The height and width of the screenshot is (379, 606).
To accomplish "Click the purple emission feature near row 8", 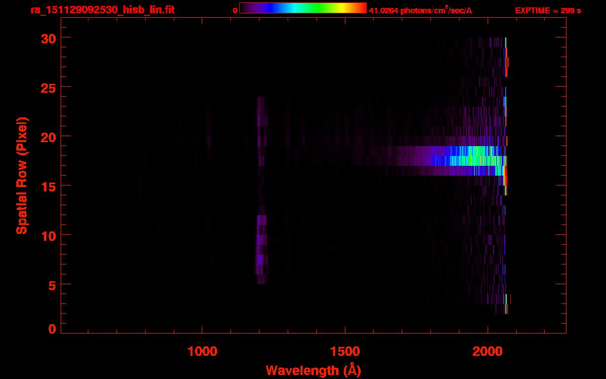I will tap(262, 249).
